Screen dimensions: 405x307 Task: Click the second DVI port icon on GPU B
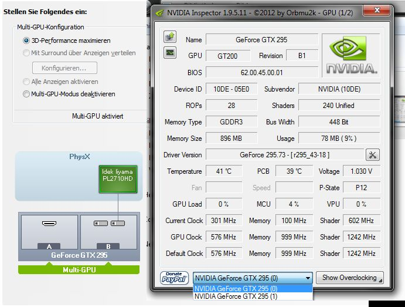tap(118, 223)
